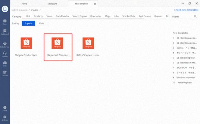Screen dimensions: 200x124
Task: Choose the Reviews category
Action: (x=158, y=16)
